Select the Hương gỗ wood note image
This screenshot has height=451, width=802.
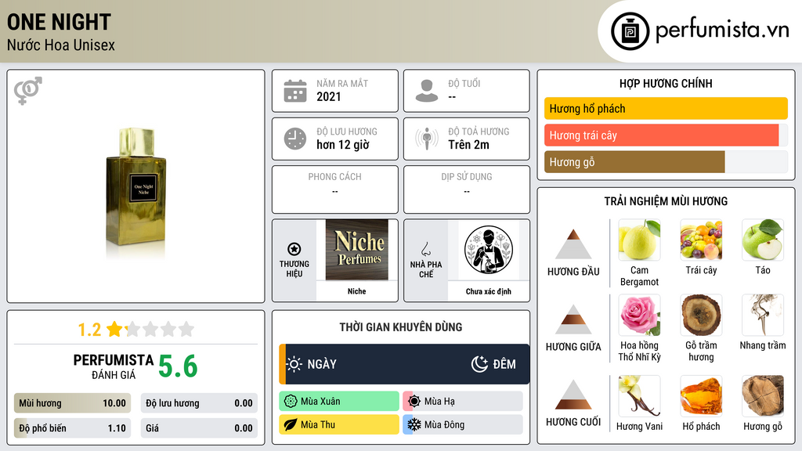point(763,396)
